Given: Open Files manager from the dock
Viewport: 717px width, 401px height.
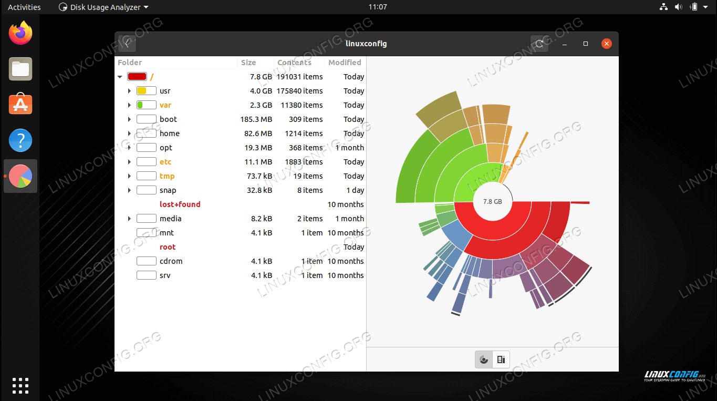Looking at the screenshot, I should pyautogui.click(x=20, y=69).
